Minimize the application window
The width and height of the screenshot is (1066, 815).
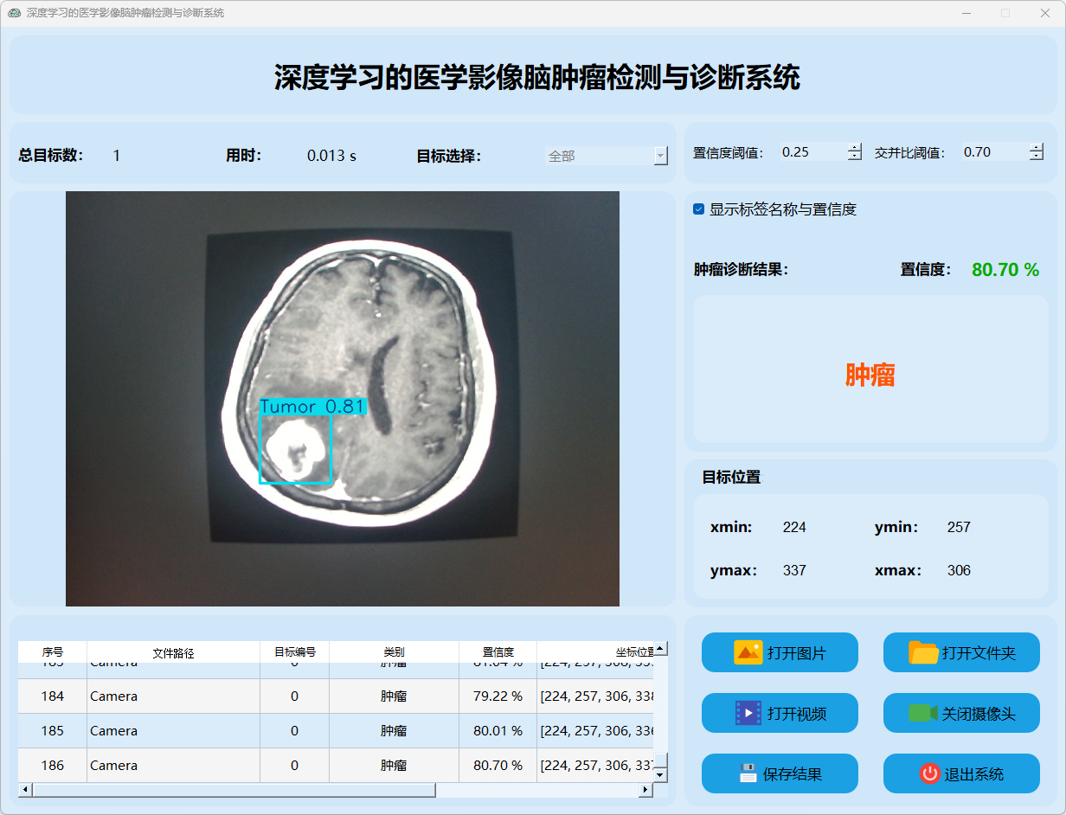click(966, 13)
